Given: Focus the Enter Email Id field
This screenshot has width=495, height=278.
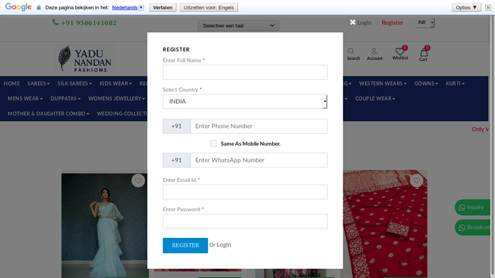Looking at the screenshot, I should 245,192.
